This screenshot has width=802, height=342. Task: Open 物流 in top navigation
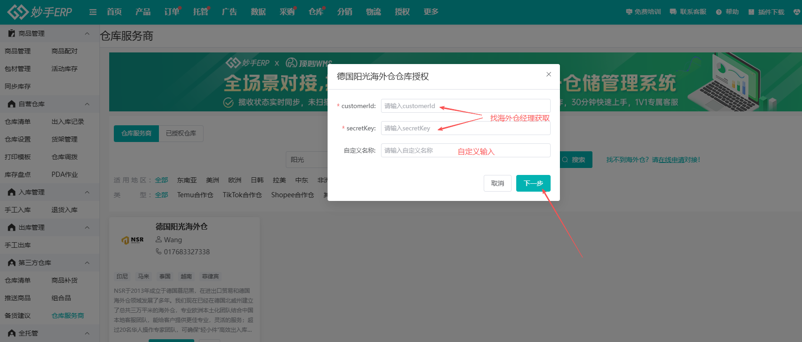[374, 12]
